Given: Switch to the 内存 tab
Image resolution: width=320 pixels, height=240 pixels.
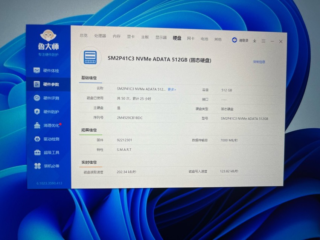Looking at the screenshot, I should tap(117, 36).
